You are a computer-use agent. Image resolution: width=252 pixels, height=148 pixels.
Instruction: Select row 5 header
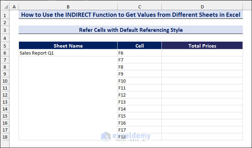(5, 46)
